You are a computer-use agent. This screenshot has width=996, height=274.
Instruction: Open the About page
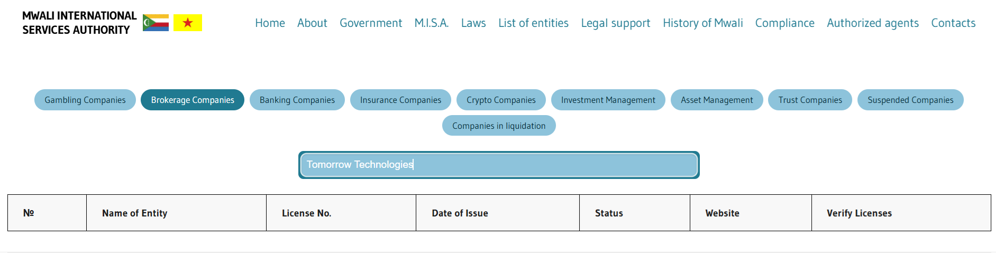point(312,23)
